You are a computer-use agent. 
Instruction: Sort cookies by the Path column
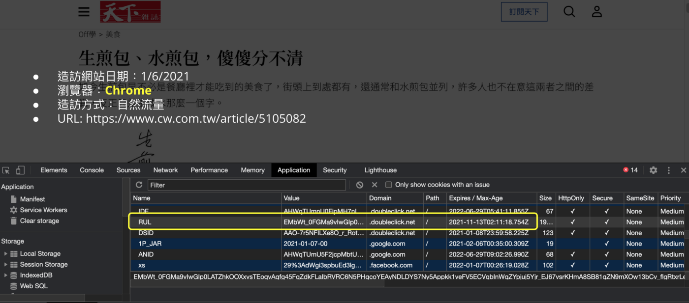click(434, 198)
